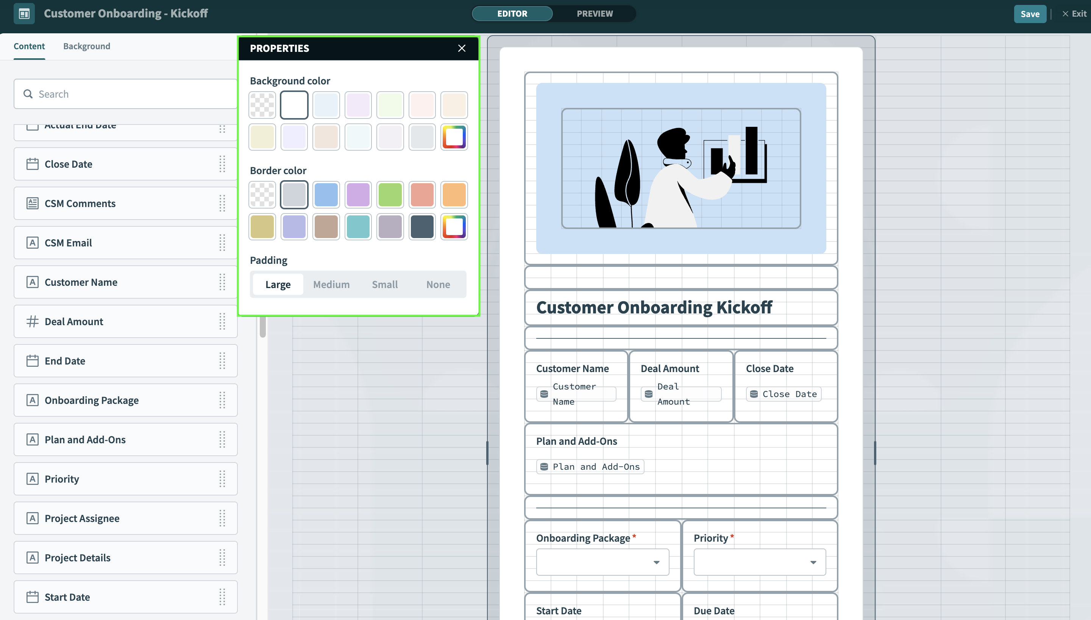Click the Exit link
This screenshot has width=1091, height=620.
[x=1074, y=14]
